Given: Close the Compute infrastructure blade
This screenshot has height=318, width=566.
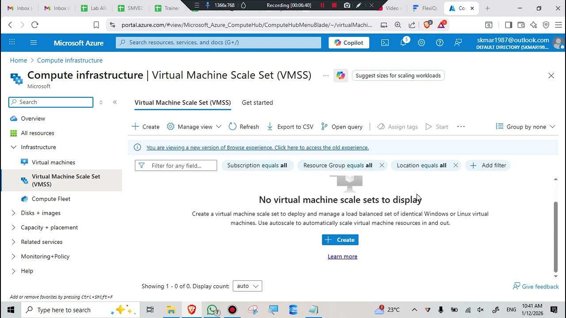Looking at the screenshot, I should (551, 76).
